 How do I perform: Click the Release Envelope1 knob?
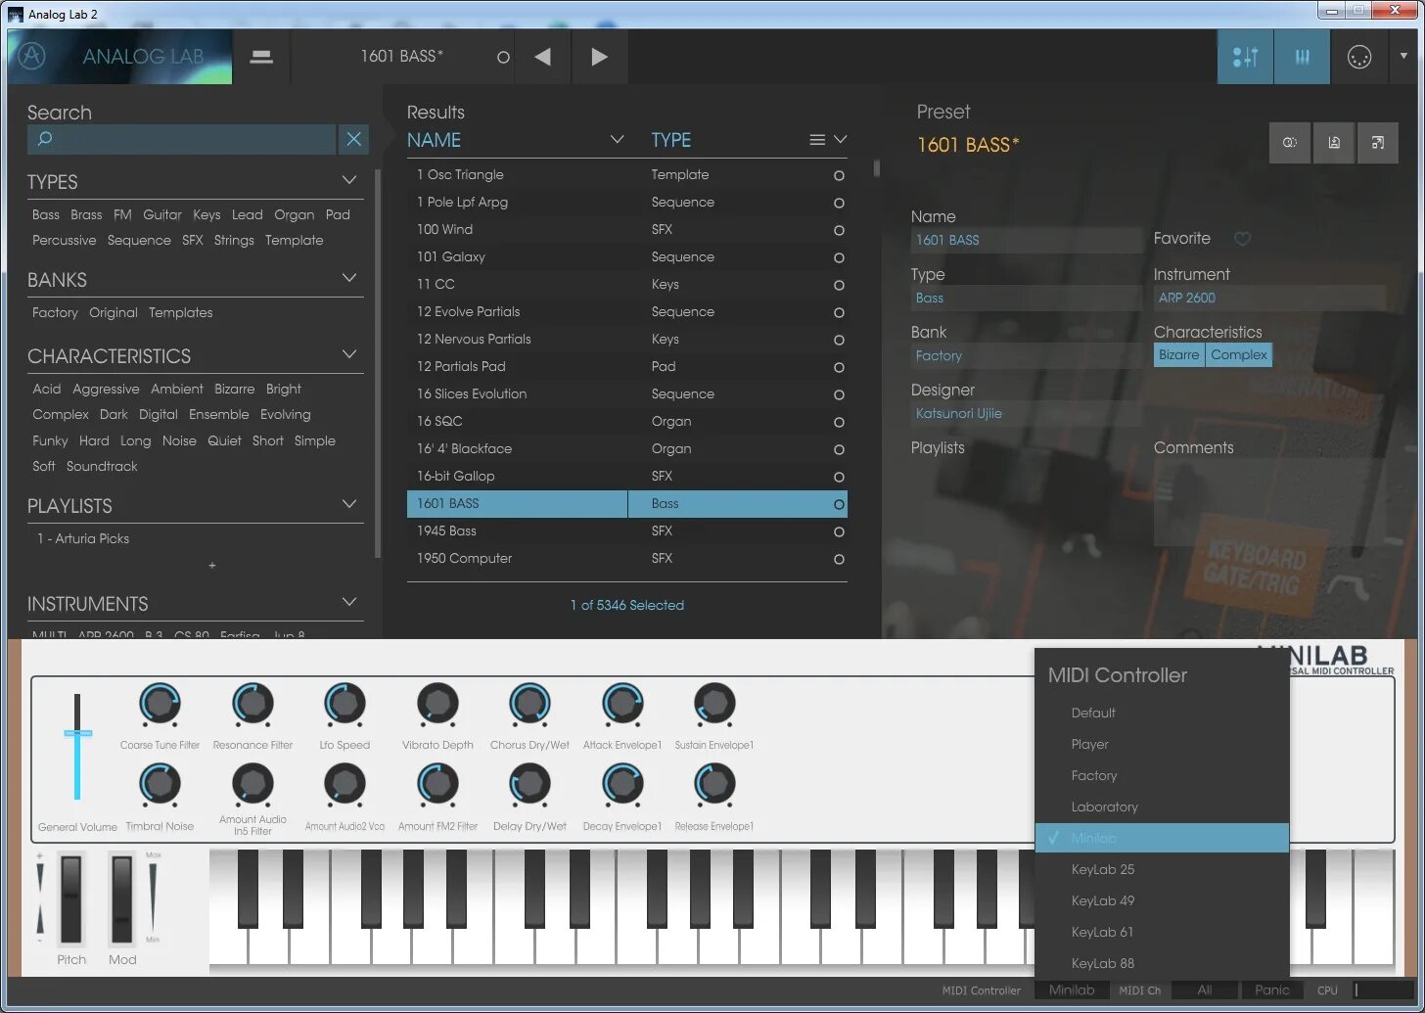pos(714,785)
